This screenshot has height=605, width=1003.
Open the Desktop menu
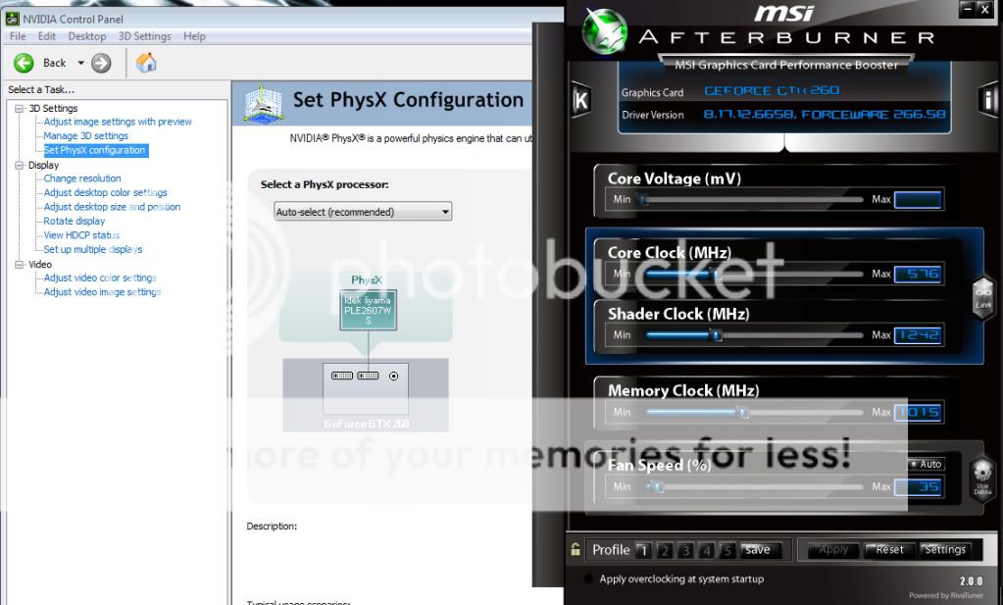pyautogui.click(x=87, y=36)
